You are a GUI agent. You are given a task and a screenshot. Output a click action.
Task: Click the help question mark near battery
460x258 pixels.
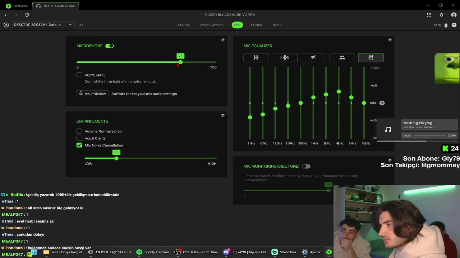(454, 25)
